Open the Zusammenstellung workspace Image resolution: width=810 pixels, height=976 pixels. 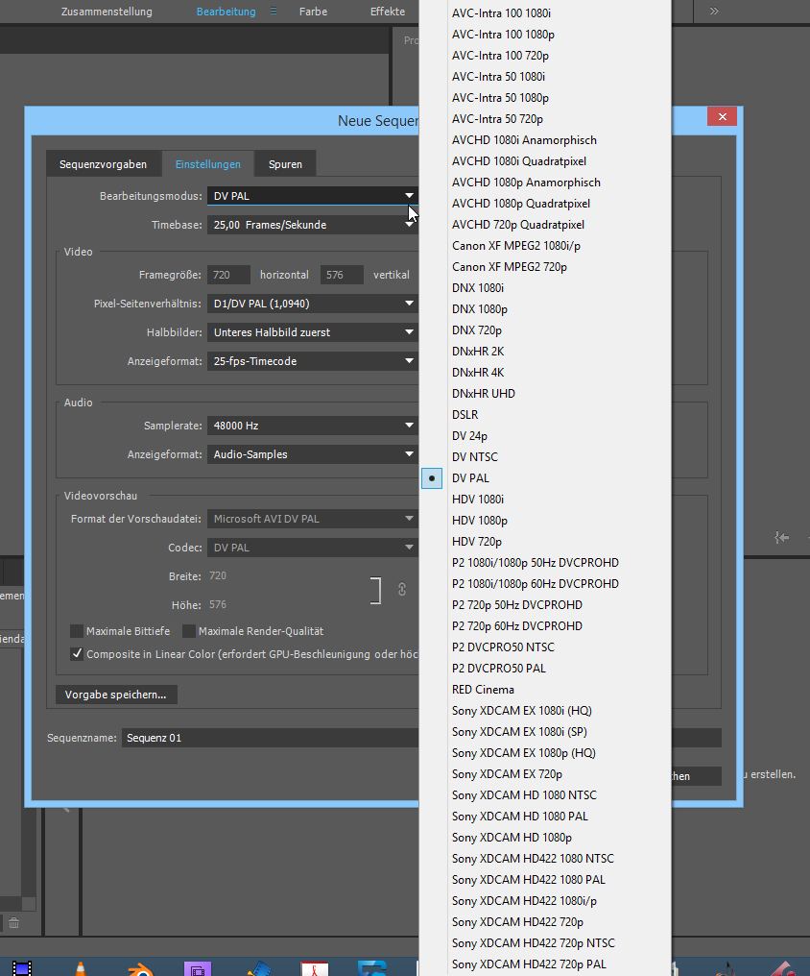107,12
